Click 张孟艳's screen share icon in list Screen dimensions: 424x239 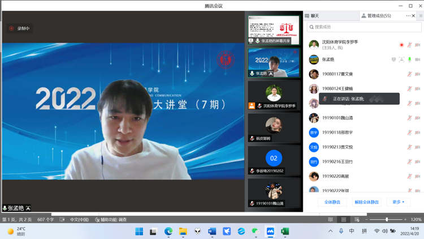pyautogui.click(x=393, y=59)
